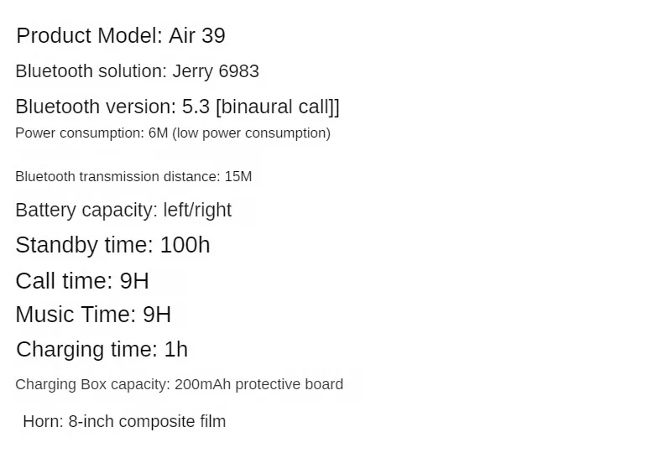Click the "100h" standby value
Image resolution: width=663 pixels, height=453 pixels.
[185, 245]
